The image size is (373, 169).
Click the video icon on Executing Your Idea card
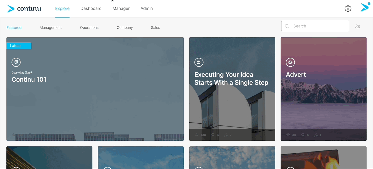point(199,62)
